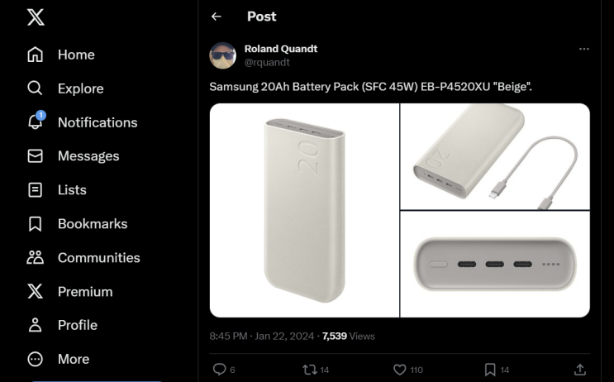The image size is (614, 382).
Task: Go back using the arrow icon
Action: coord(217,17)
